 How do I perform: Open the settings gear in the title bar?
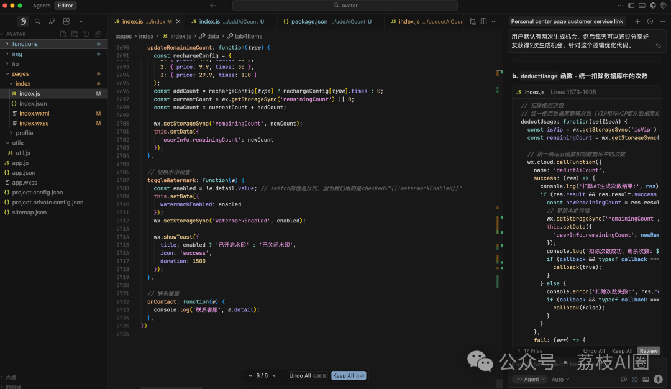point(664,6)
